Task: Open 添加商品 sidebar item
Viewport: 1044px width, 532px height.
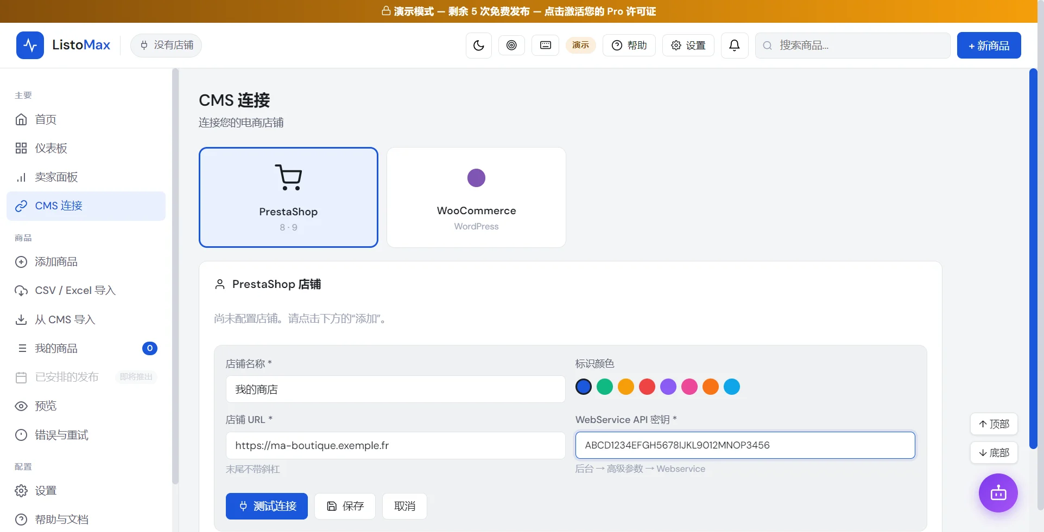Action: tap(86, 262)
